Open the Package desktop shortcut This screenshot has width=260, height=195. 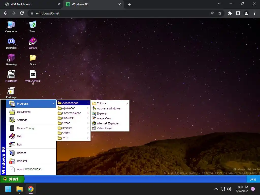point(11,93)
